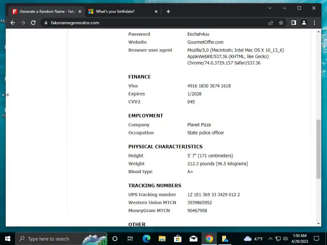Click the UPS tracking number value
The height and width of the screenshot is (245, 327).
pos(214,195)
